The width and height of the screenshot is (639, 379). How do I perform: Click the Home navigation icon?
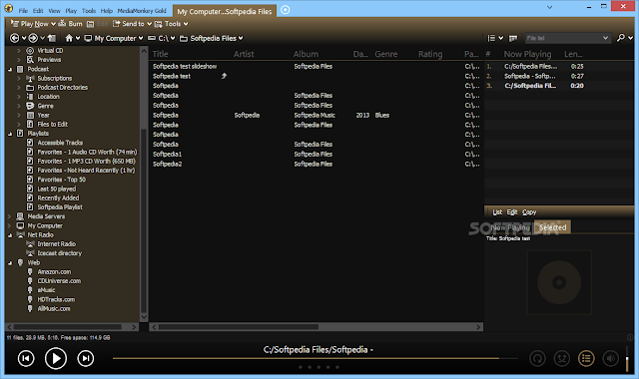pos(69,38)
